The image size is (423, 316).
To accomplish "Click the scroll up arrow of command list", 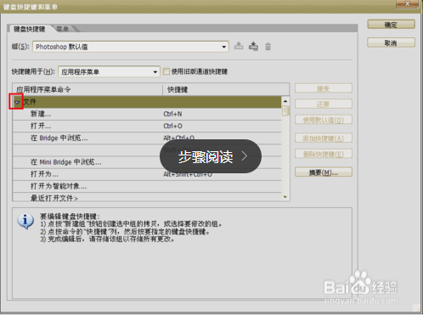I will (285, 101).
